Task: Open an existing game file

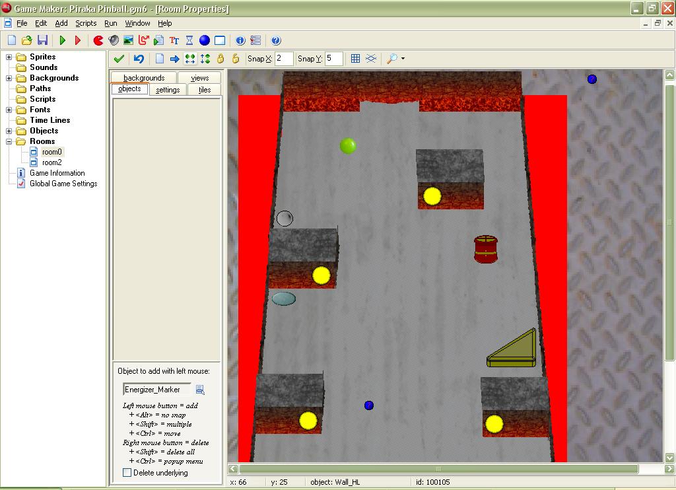Action: pyautogui.click(x=26, y=40)
